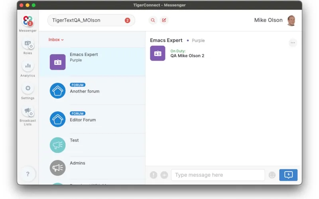319x199 pixels.
Task: Click into the Type message here field
Action: point(218,175)
